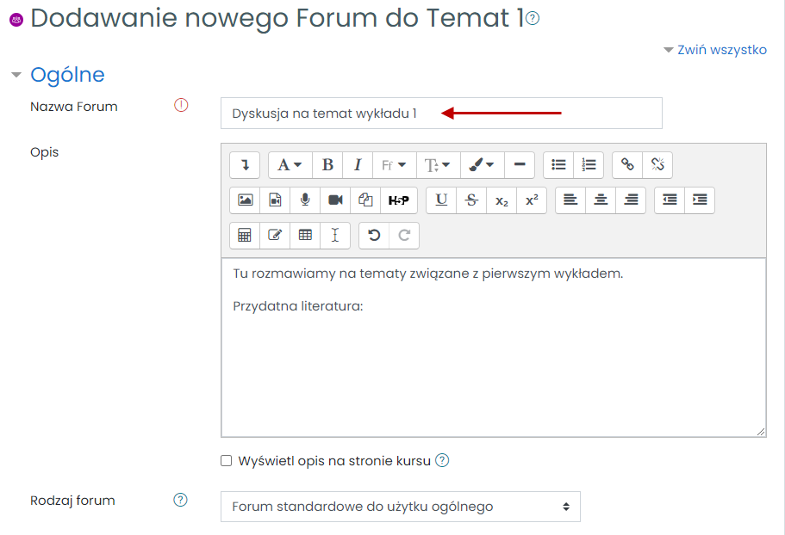Insert a table using the table icon
785x535 pixels.
click(x=305, y=235)
